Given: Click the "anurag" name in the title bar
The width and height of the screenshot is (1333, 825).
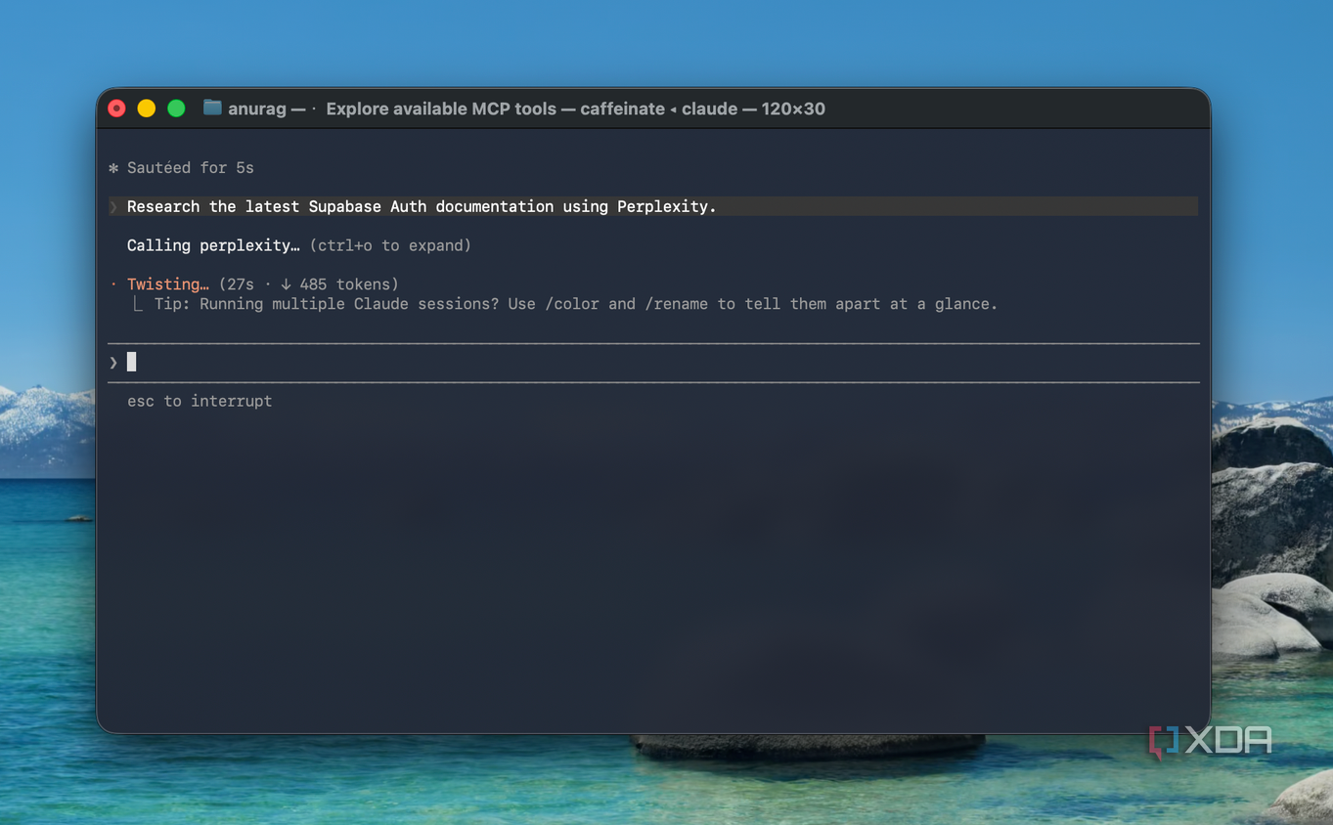Looking at the screenshot, I should 257,109.
